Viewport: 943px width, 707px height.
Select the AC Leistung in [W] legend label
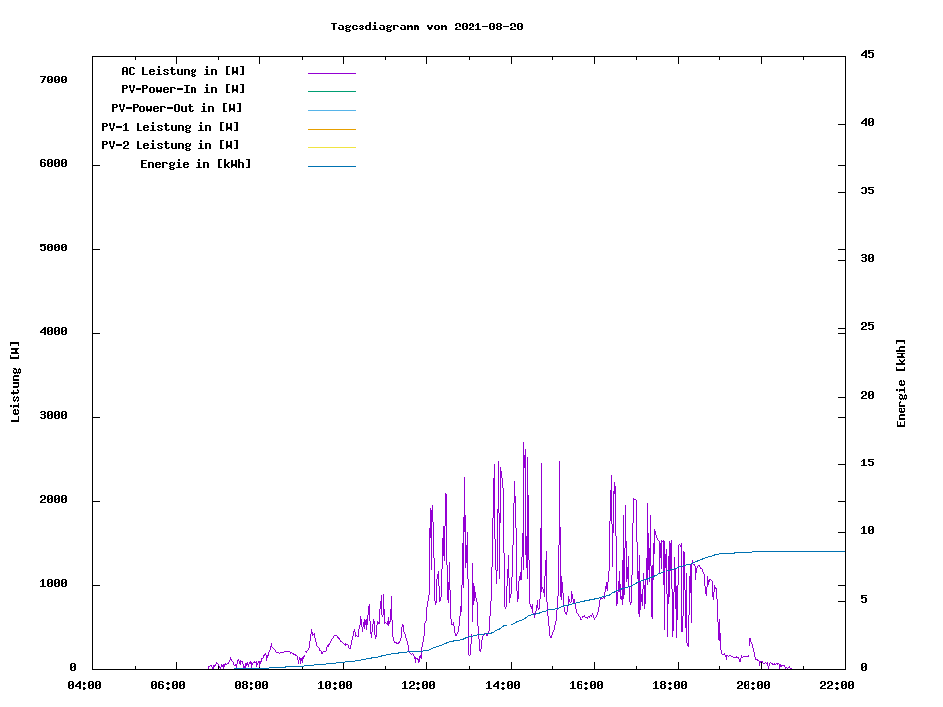183,71
